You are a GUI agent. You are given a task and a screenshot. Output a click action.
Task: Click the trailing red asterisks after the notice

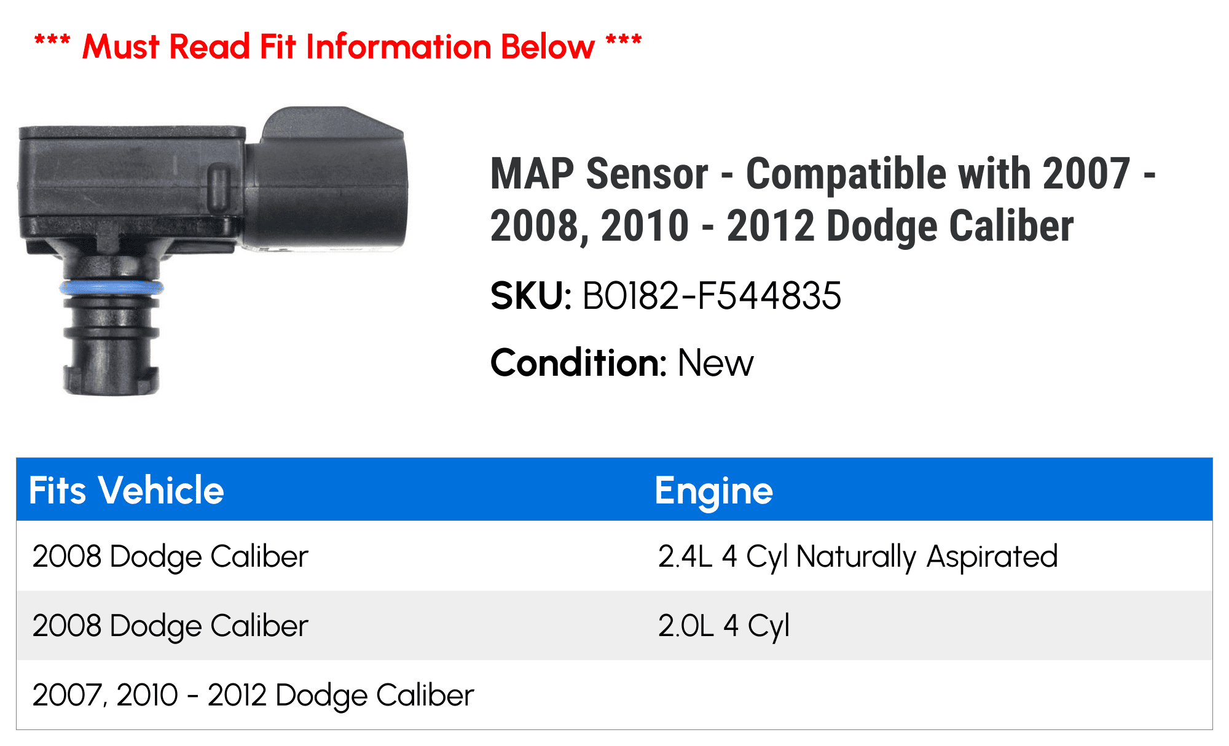tap(624, 44)
